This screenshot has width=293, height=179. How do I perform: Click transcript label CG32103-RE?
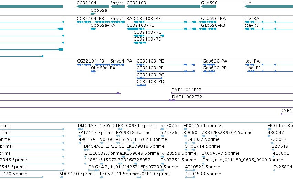(140, 25)
